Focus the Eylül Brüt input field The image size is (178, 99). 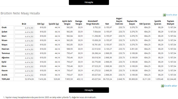[x=24, y=62]
